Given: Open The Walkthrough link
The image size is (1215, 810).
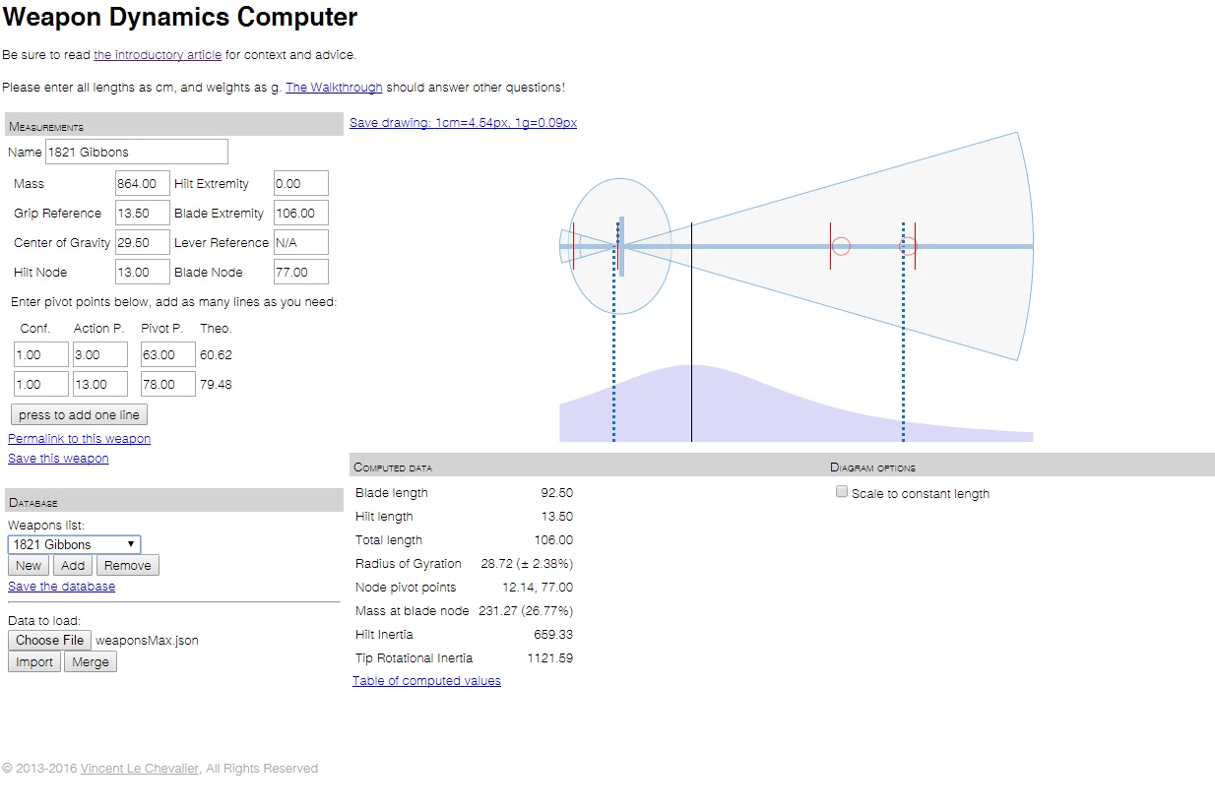Looking at the screenshot, I should (x=334, y=88).
